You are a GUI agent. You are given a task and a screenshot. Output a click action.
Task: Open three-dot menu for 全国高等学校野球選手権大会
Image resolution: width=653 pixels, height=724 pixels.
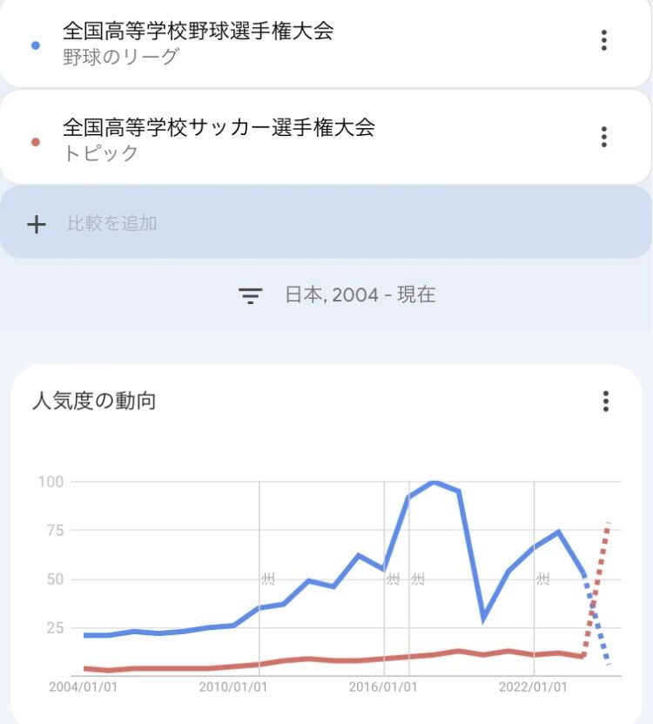(603, 41)
